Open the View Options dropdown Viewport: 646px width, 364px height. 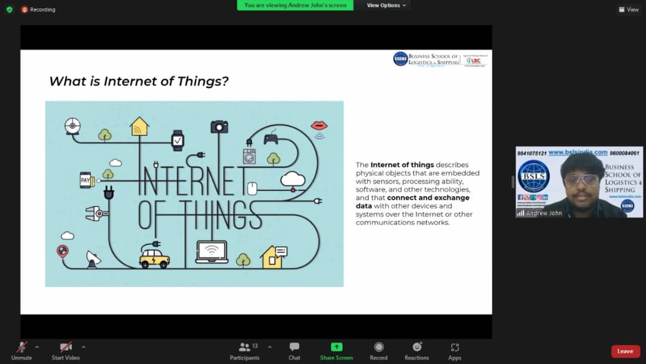click(386, 5)
